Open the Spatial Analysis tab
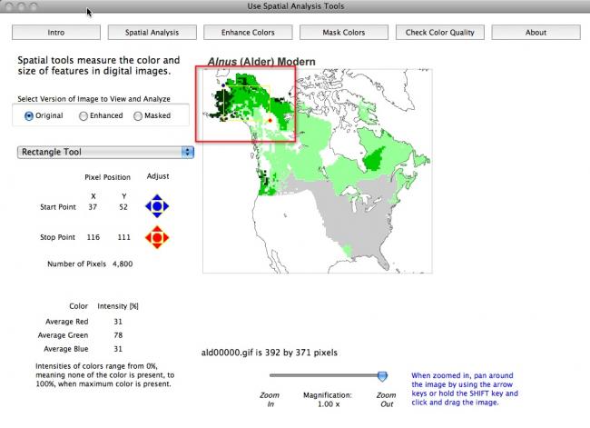The width and height of the screenshot is (590, 428). coord(152,33)
